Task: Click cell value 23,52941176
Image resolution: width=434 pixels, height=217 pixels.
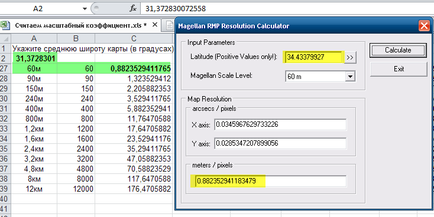Action: click(134, 139)
